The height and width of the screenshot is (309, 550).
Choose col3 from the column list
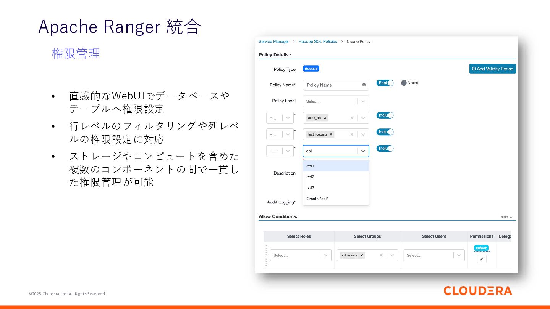(x=336, y=187)
